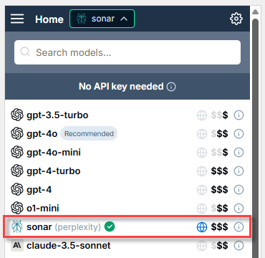
Task: Click the blue web globe icon on sonar row
Action: click(x=202, y=227)
